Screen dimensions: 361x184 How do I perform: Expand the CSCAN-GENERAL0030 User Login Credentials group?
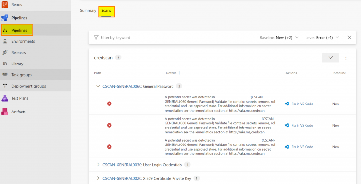pos(98,165)
